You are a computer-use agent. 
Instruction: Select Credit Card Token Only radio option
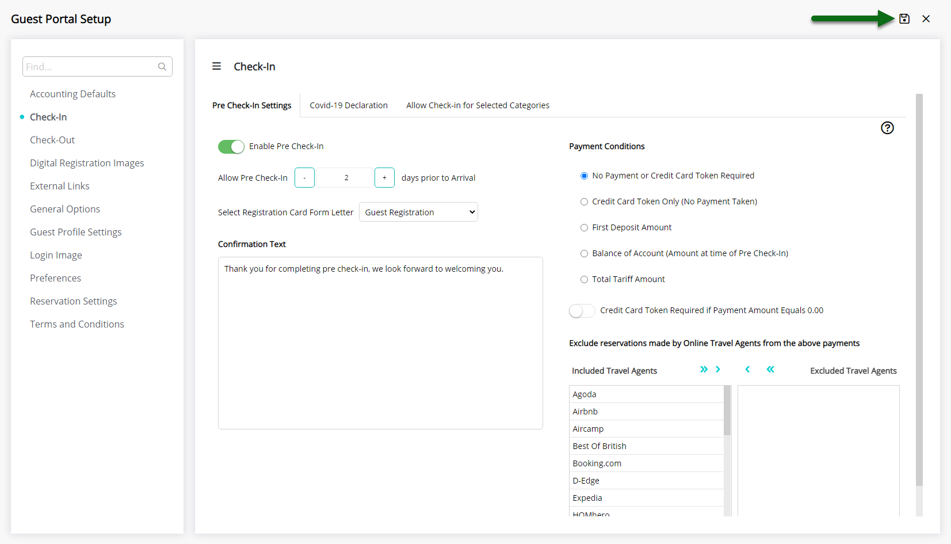pos(584,202)
